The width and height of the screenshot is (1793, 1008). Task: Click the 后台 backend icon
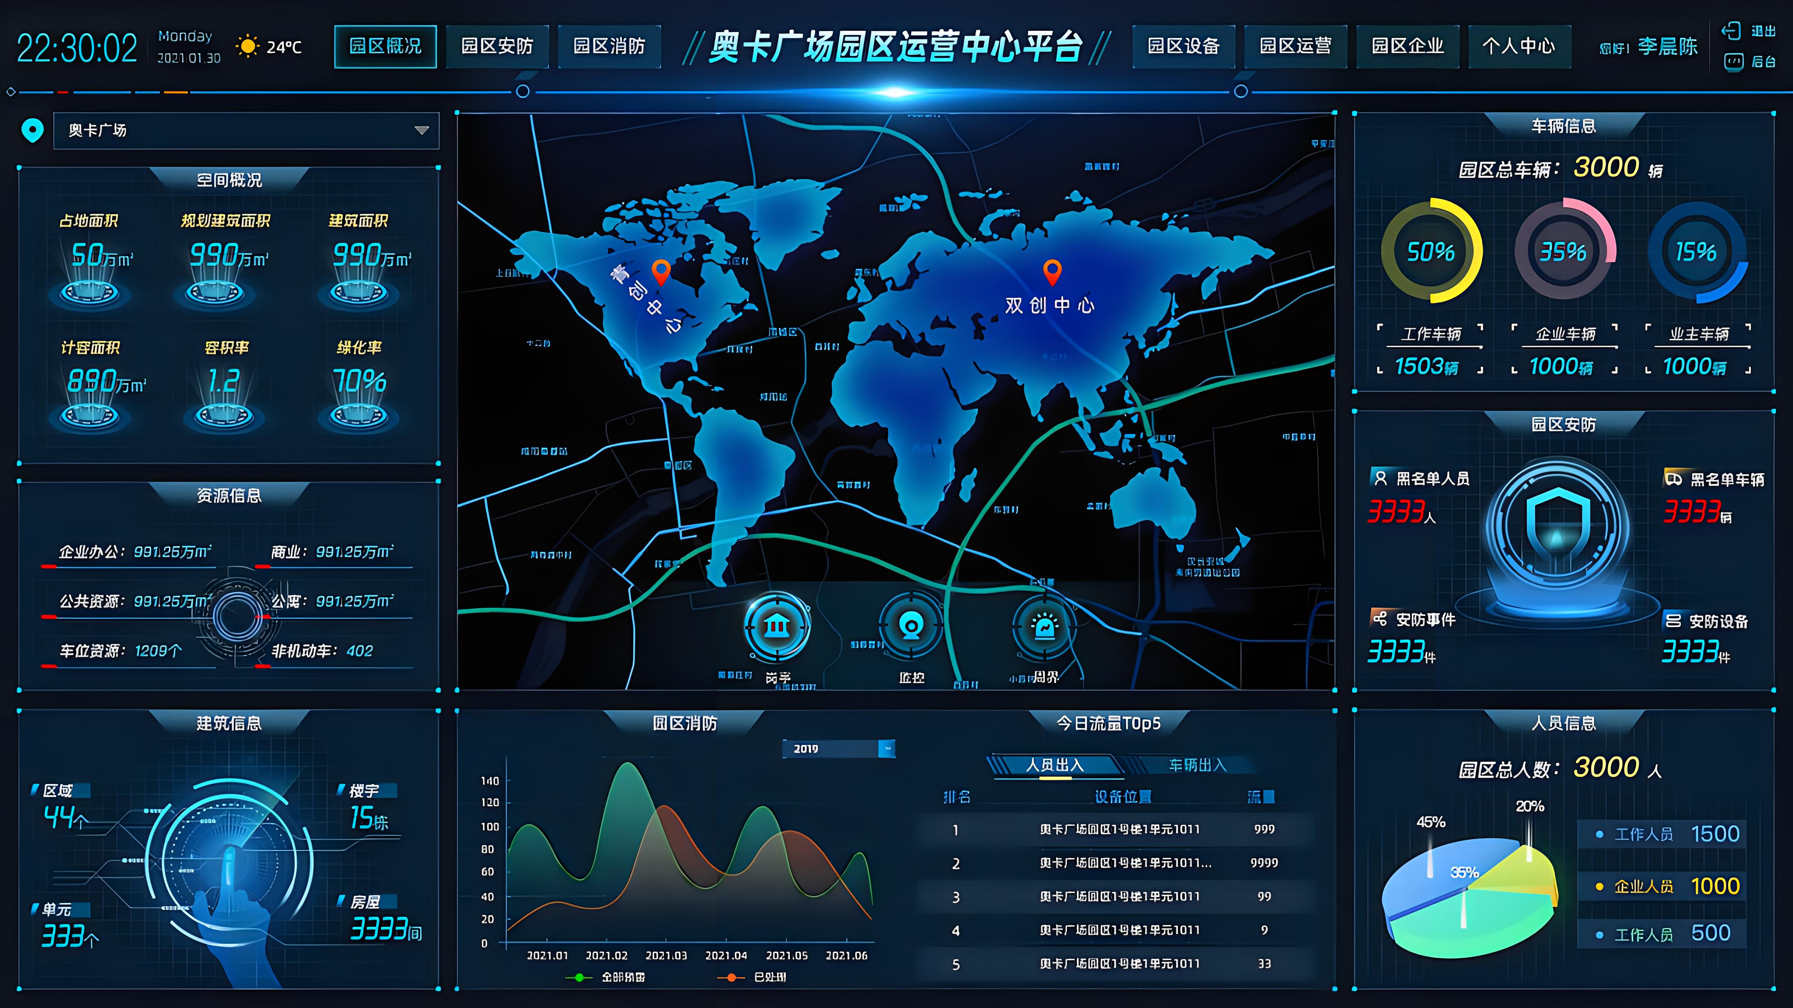point(1733,62)
